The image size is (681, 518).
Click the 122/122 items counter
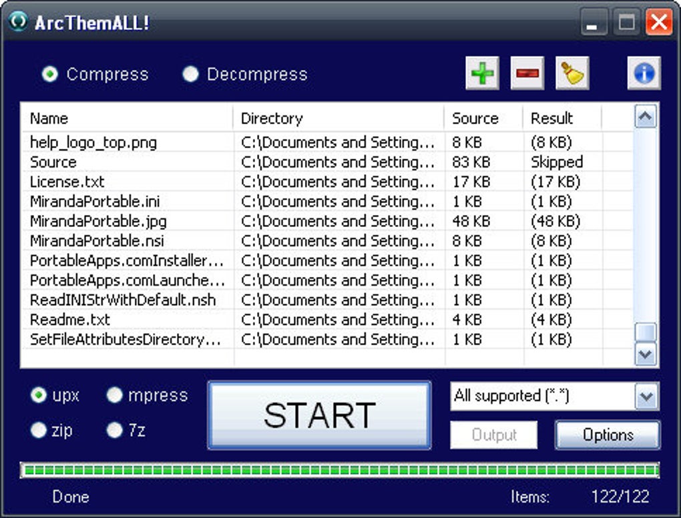(x=620, y=496)
